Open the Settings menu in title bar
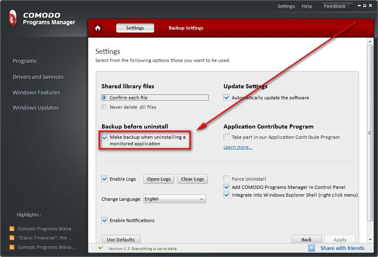 [x=286, y=6]
